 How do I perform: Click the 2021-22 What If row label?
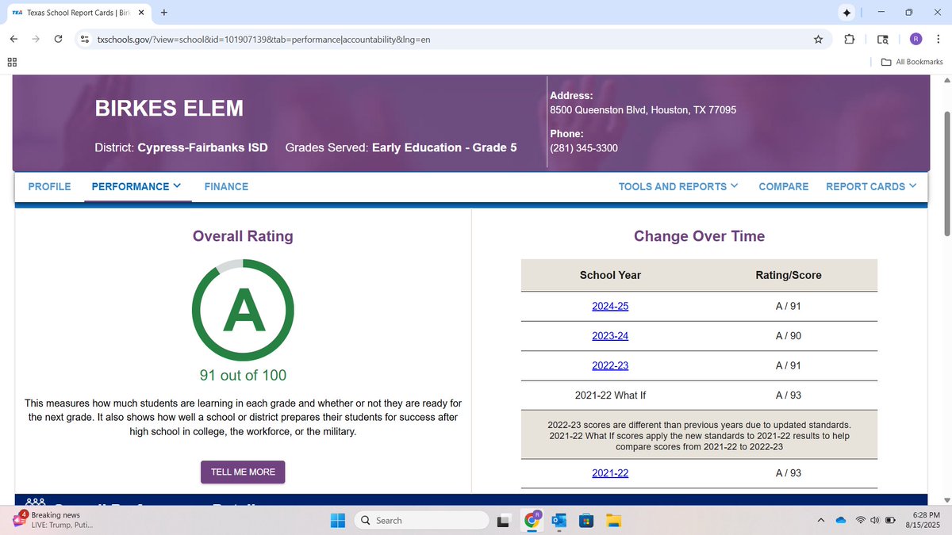coord(610,396)
